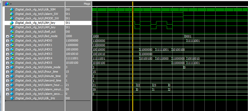Expand the led_mode bus signal
This screenshot has height=111, width=248.
(x=7, y=36)
